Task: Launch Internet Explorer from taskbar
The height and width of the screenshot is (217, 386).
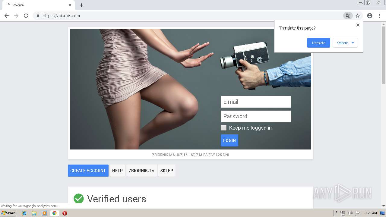Action: [x=24, y=213]
